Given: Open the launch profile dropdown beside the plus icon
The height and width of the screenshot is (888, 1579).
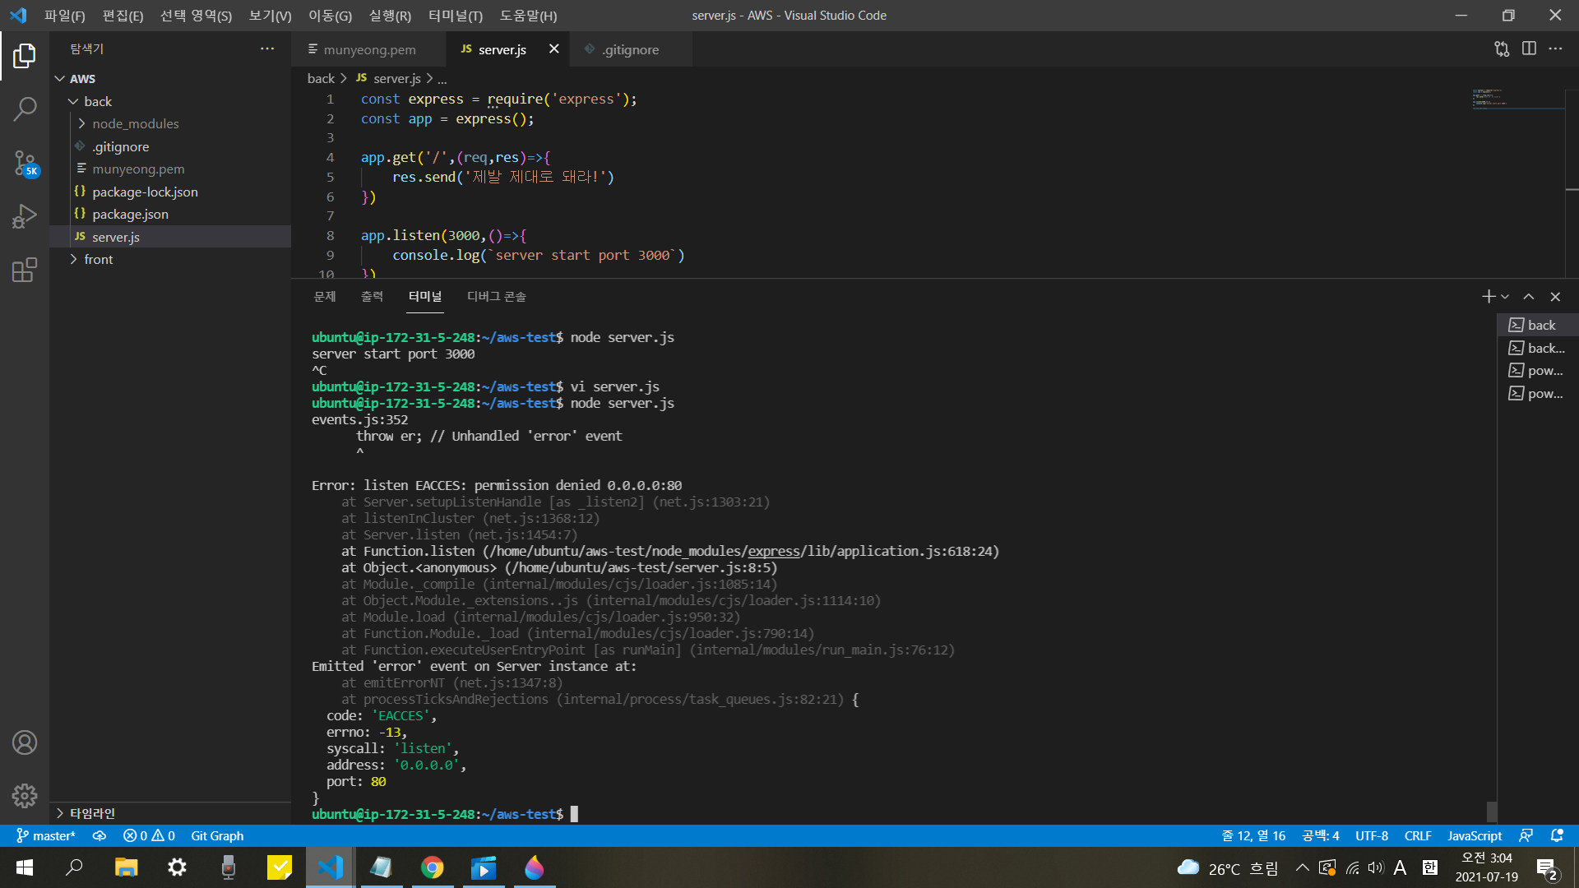Looking at the screenshot, I should [1505, 297].
